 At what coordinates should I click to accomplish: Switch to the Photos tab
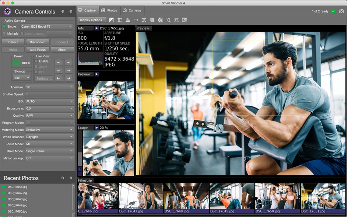[109, 10]
